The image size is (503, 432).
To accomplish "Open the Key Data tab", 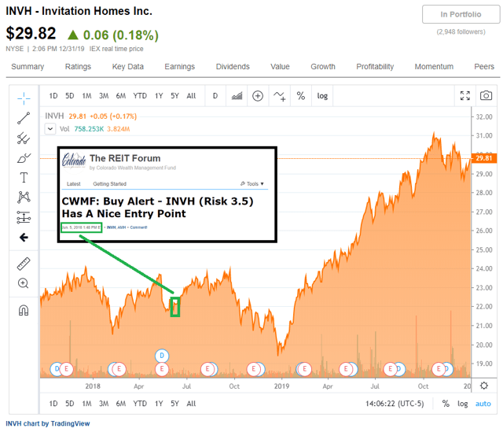I will pos(127,66).
